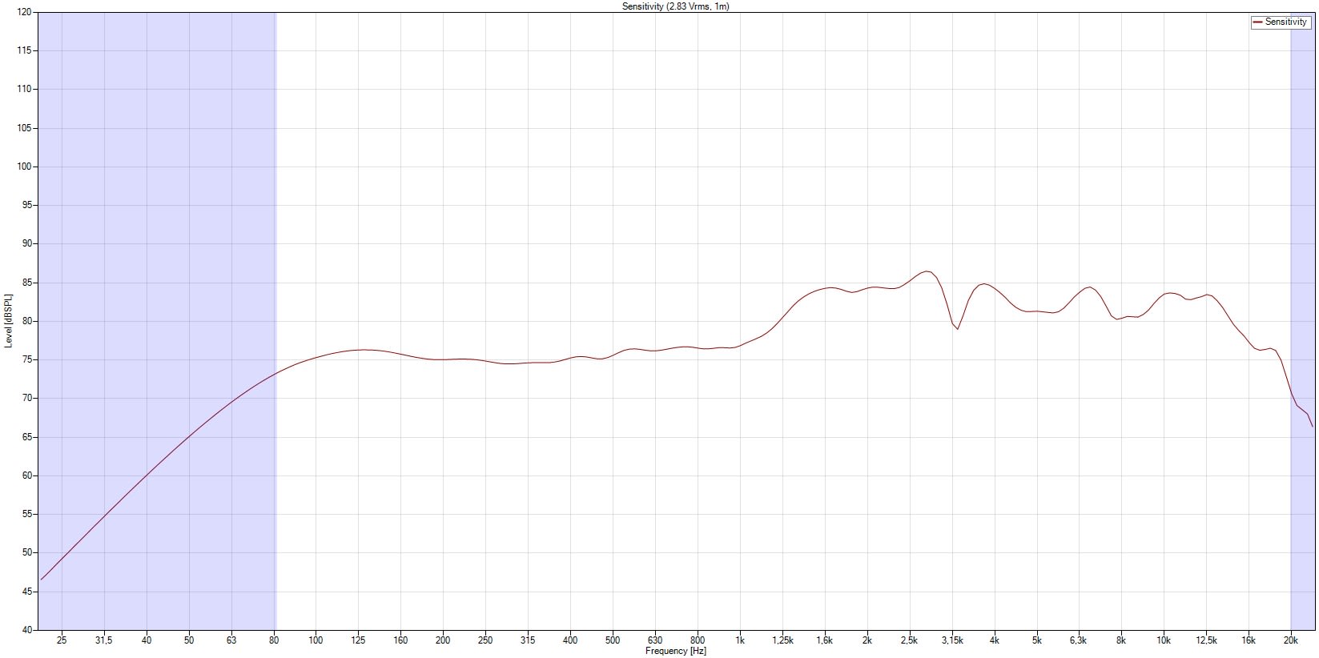
Task: Select the chart title 'Sensitivity (2,83 Vrms, 1m)'
Action: click(x=675, y=6)
